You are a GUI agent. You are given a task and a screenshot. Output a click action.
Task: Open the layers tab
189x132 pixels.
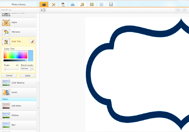coord(73,4)
